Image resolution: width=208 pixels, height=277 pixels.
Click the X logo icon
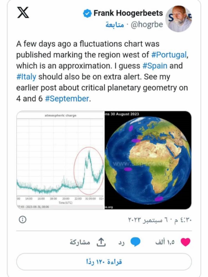(x=23, y=13)
